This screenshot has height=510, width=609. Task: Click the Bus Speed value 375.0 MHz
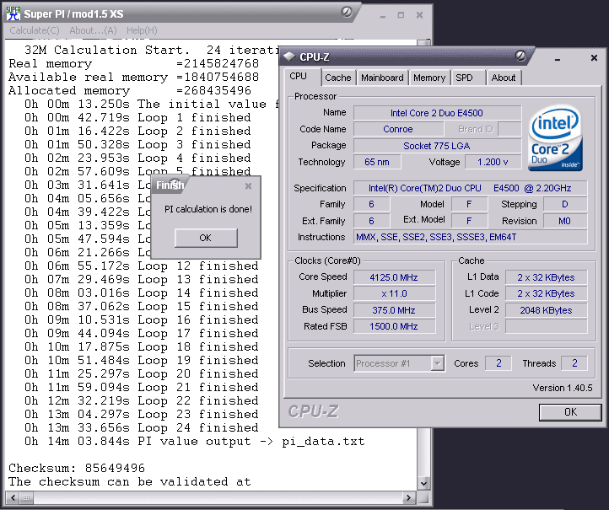click(394, 310)
